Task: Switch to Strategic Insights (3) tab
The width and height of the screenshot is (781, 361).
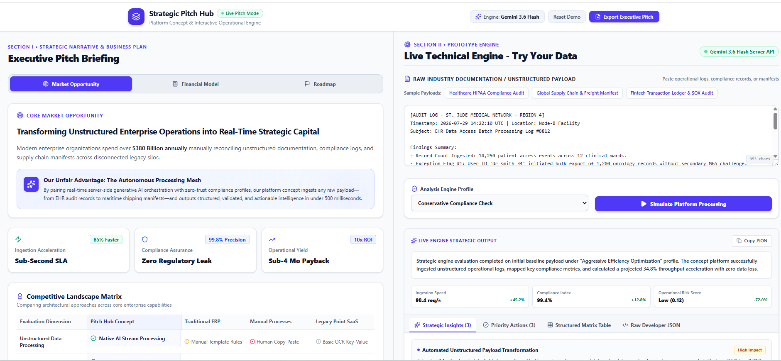Action: coord(443,325)
